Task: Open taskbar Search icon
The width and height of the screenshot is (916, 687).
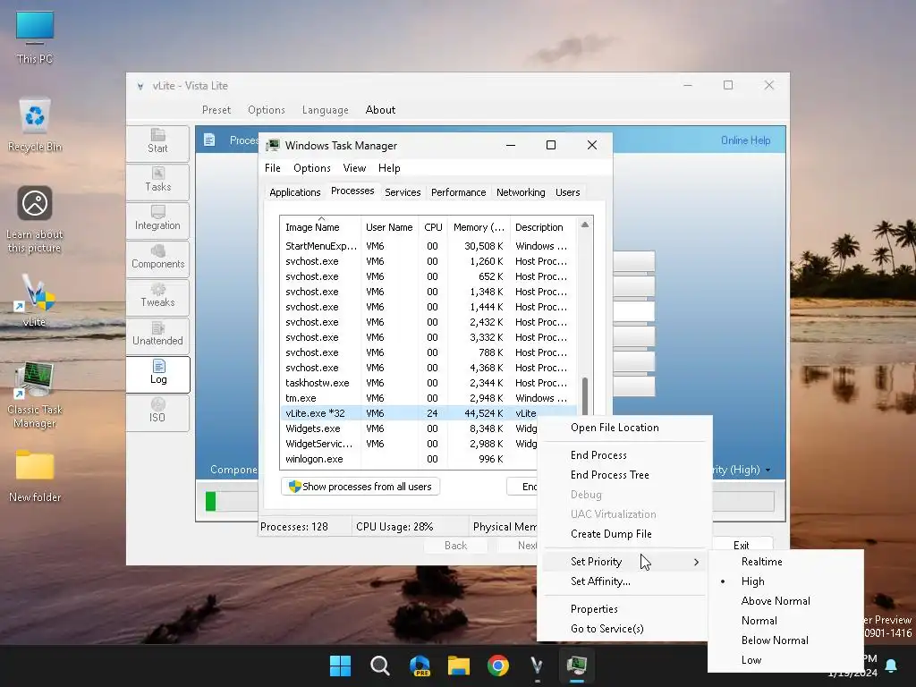Action: point(379,666)
